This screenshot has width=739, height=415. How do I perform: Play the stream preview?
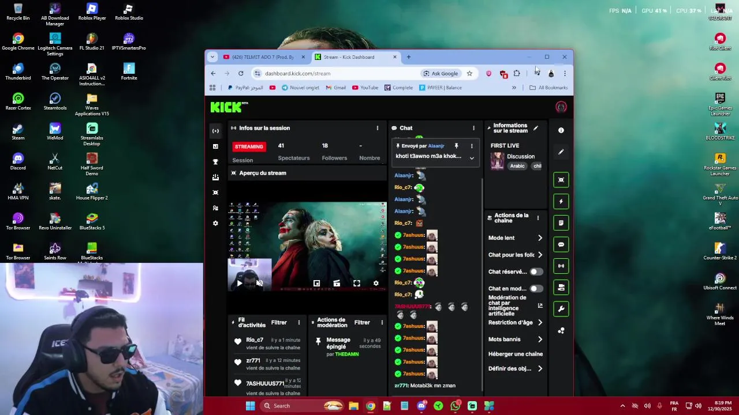pos(240,284)
